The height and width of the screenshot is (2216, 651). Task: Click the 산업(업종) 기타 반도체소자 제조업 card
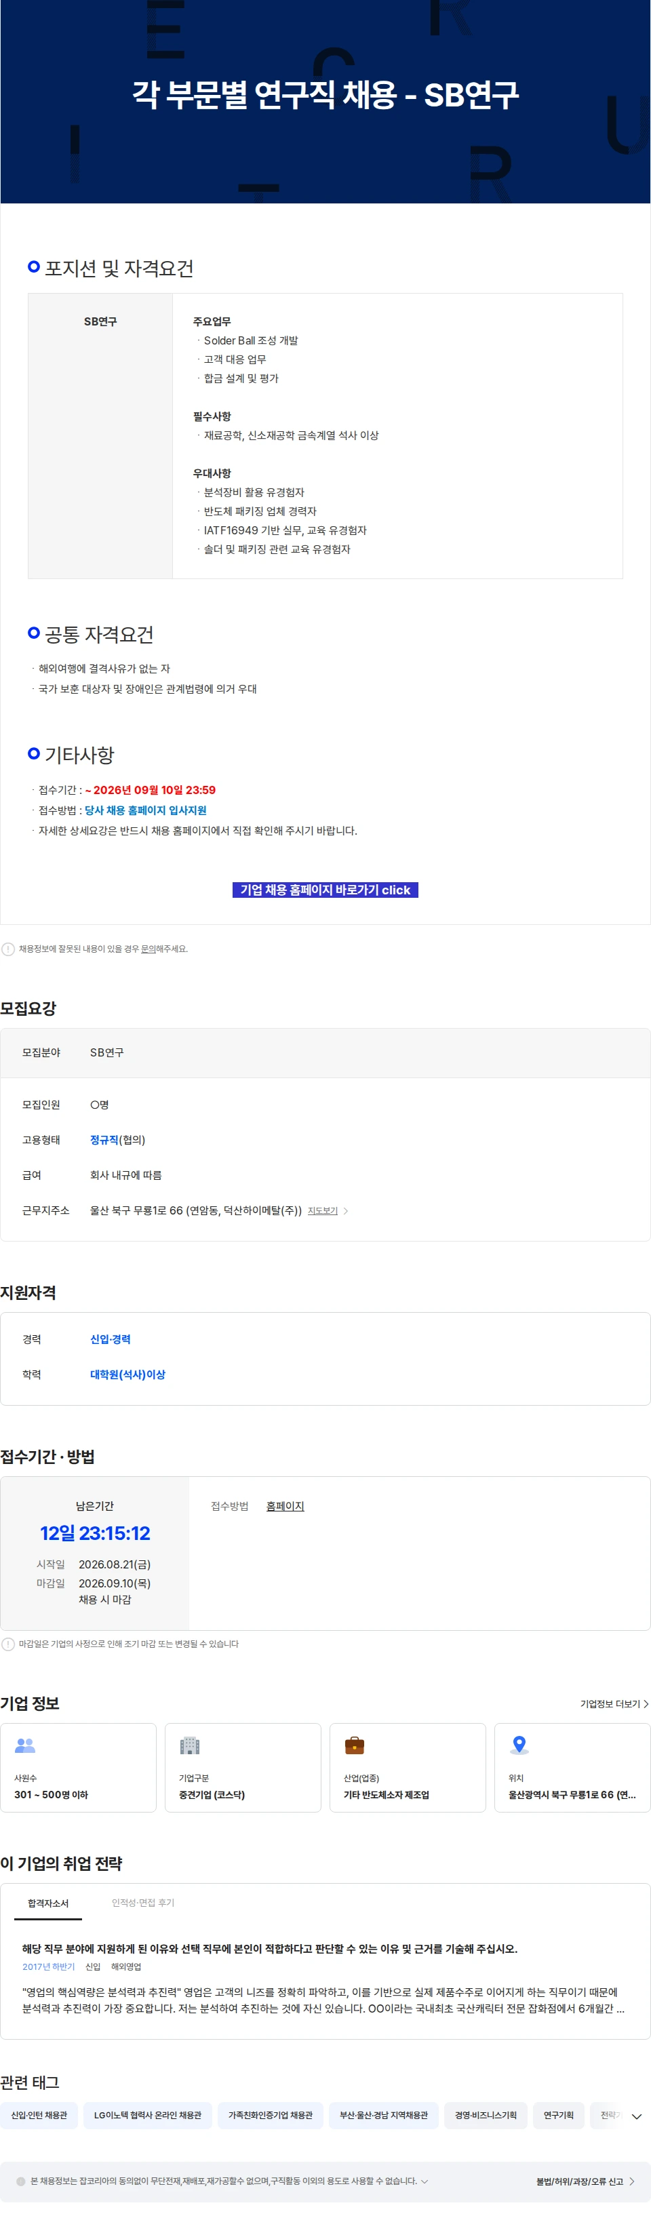click(408, 1768)
